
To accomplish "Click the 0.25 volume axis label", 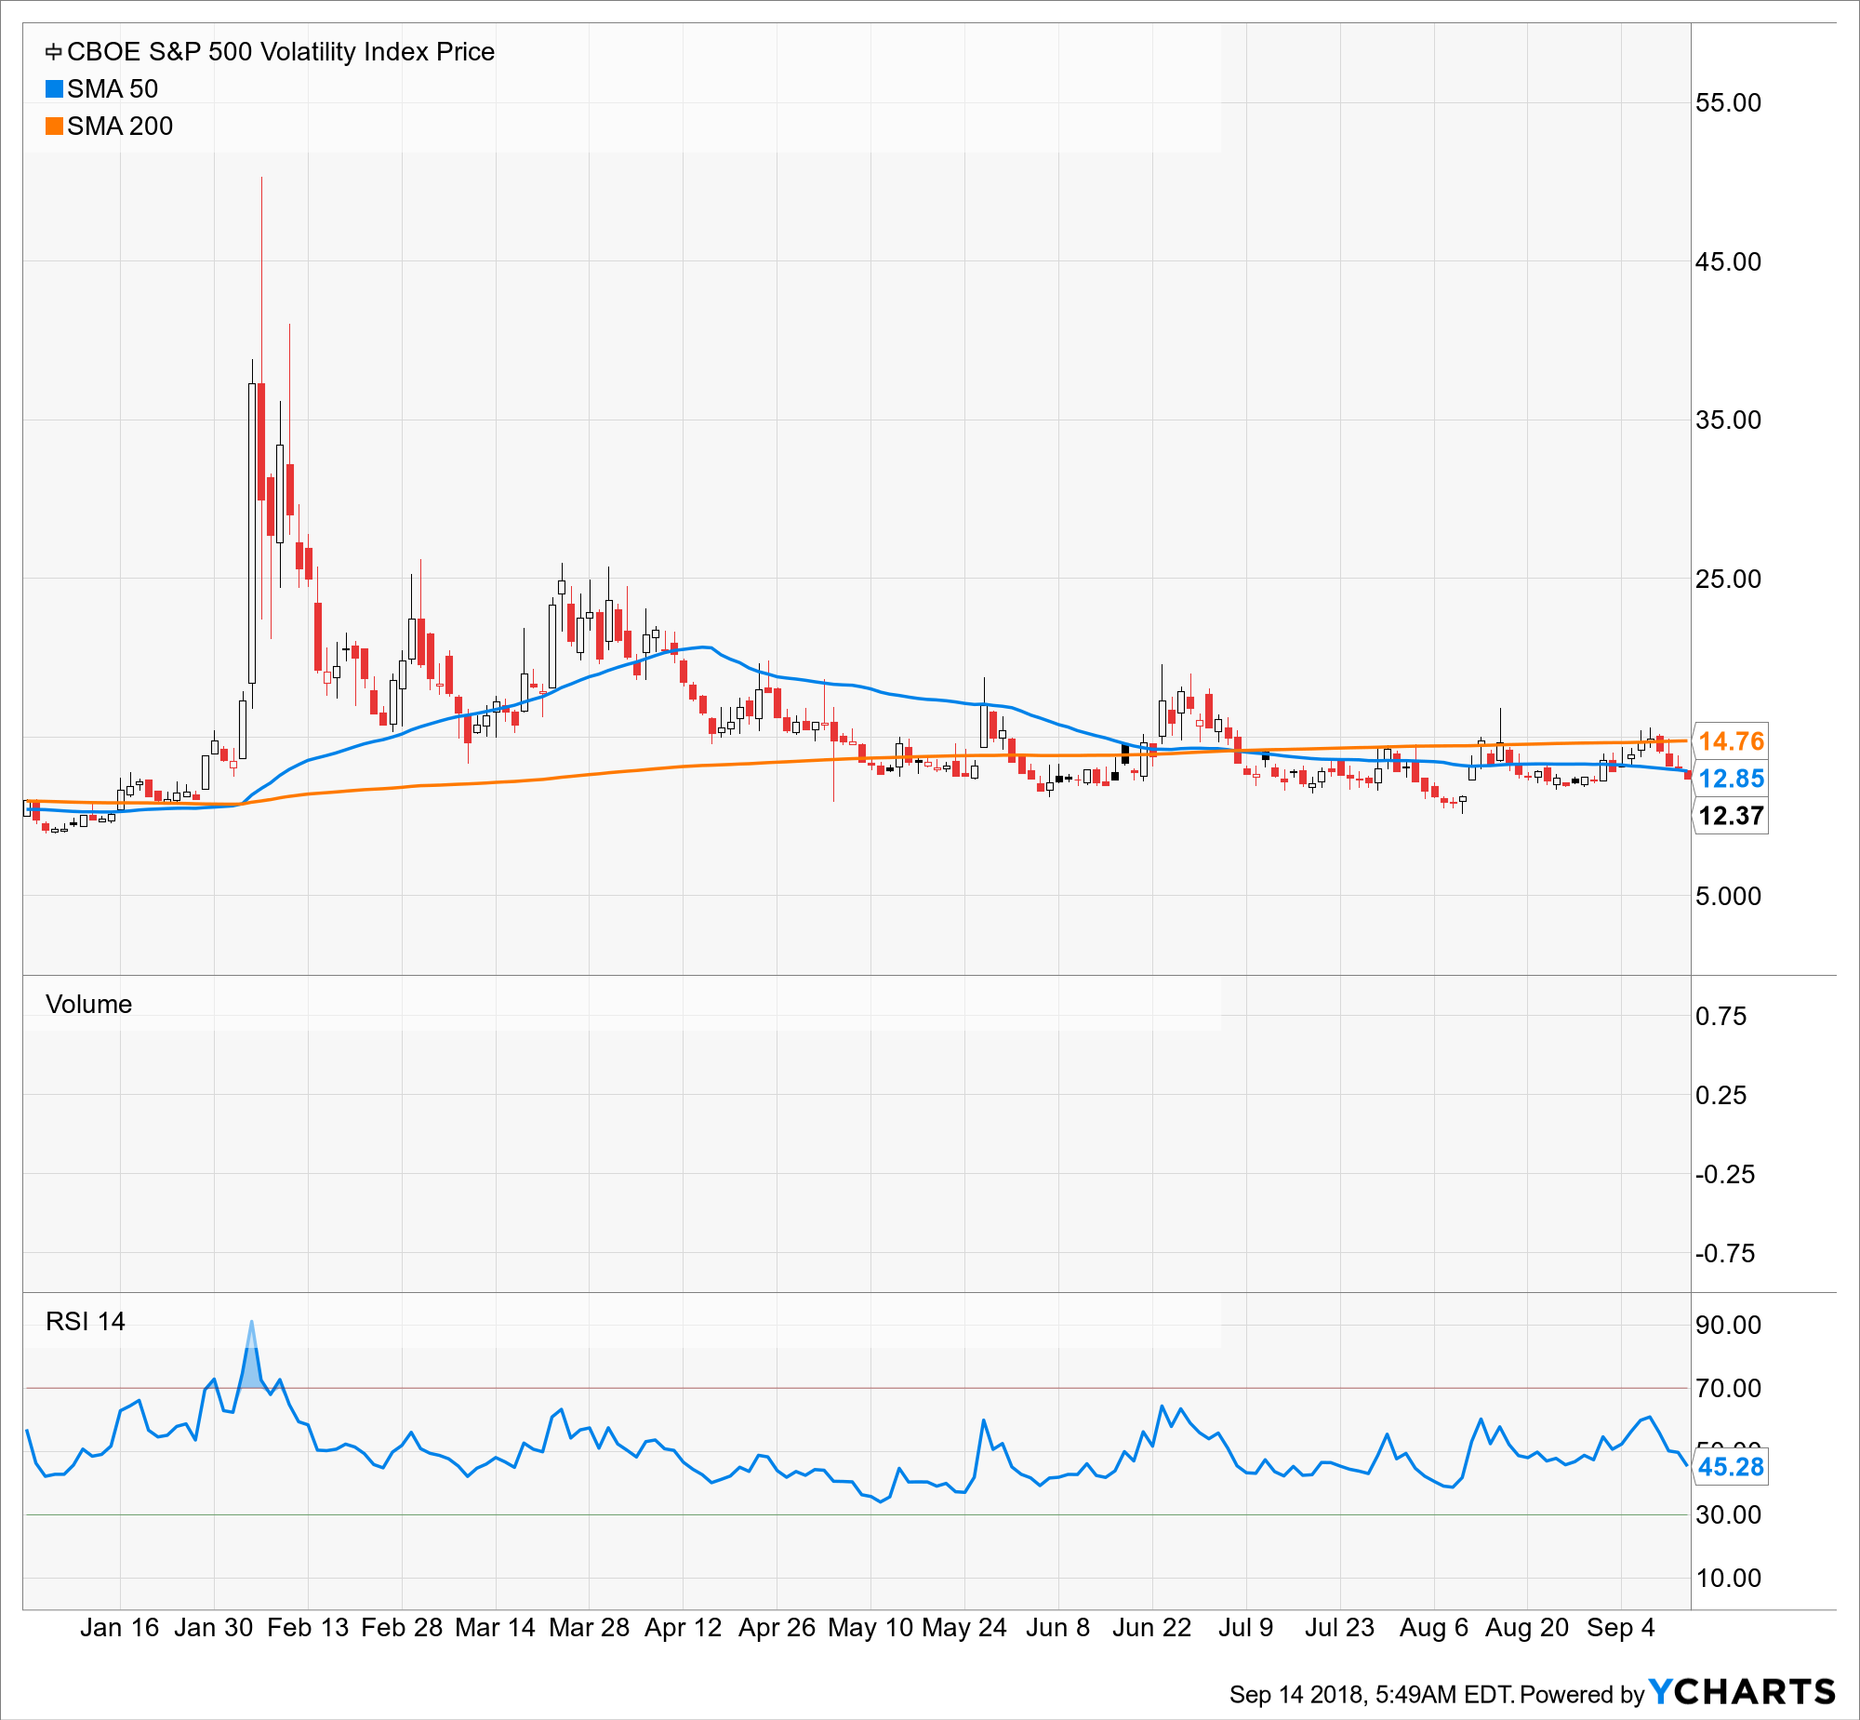I will coord(1721,1096).
